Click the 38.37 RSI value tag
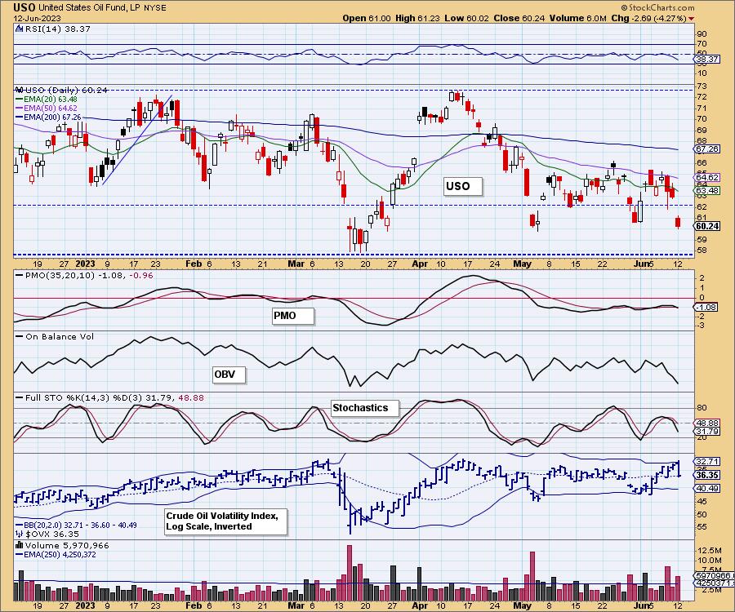Image resolution: width=735 pixels, height=612 pixels. [707, 59]
